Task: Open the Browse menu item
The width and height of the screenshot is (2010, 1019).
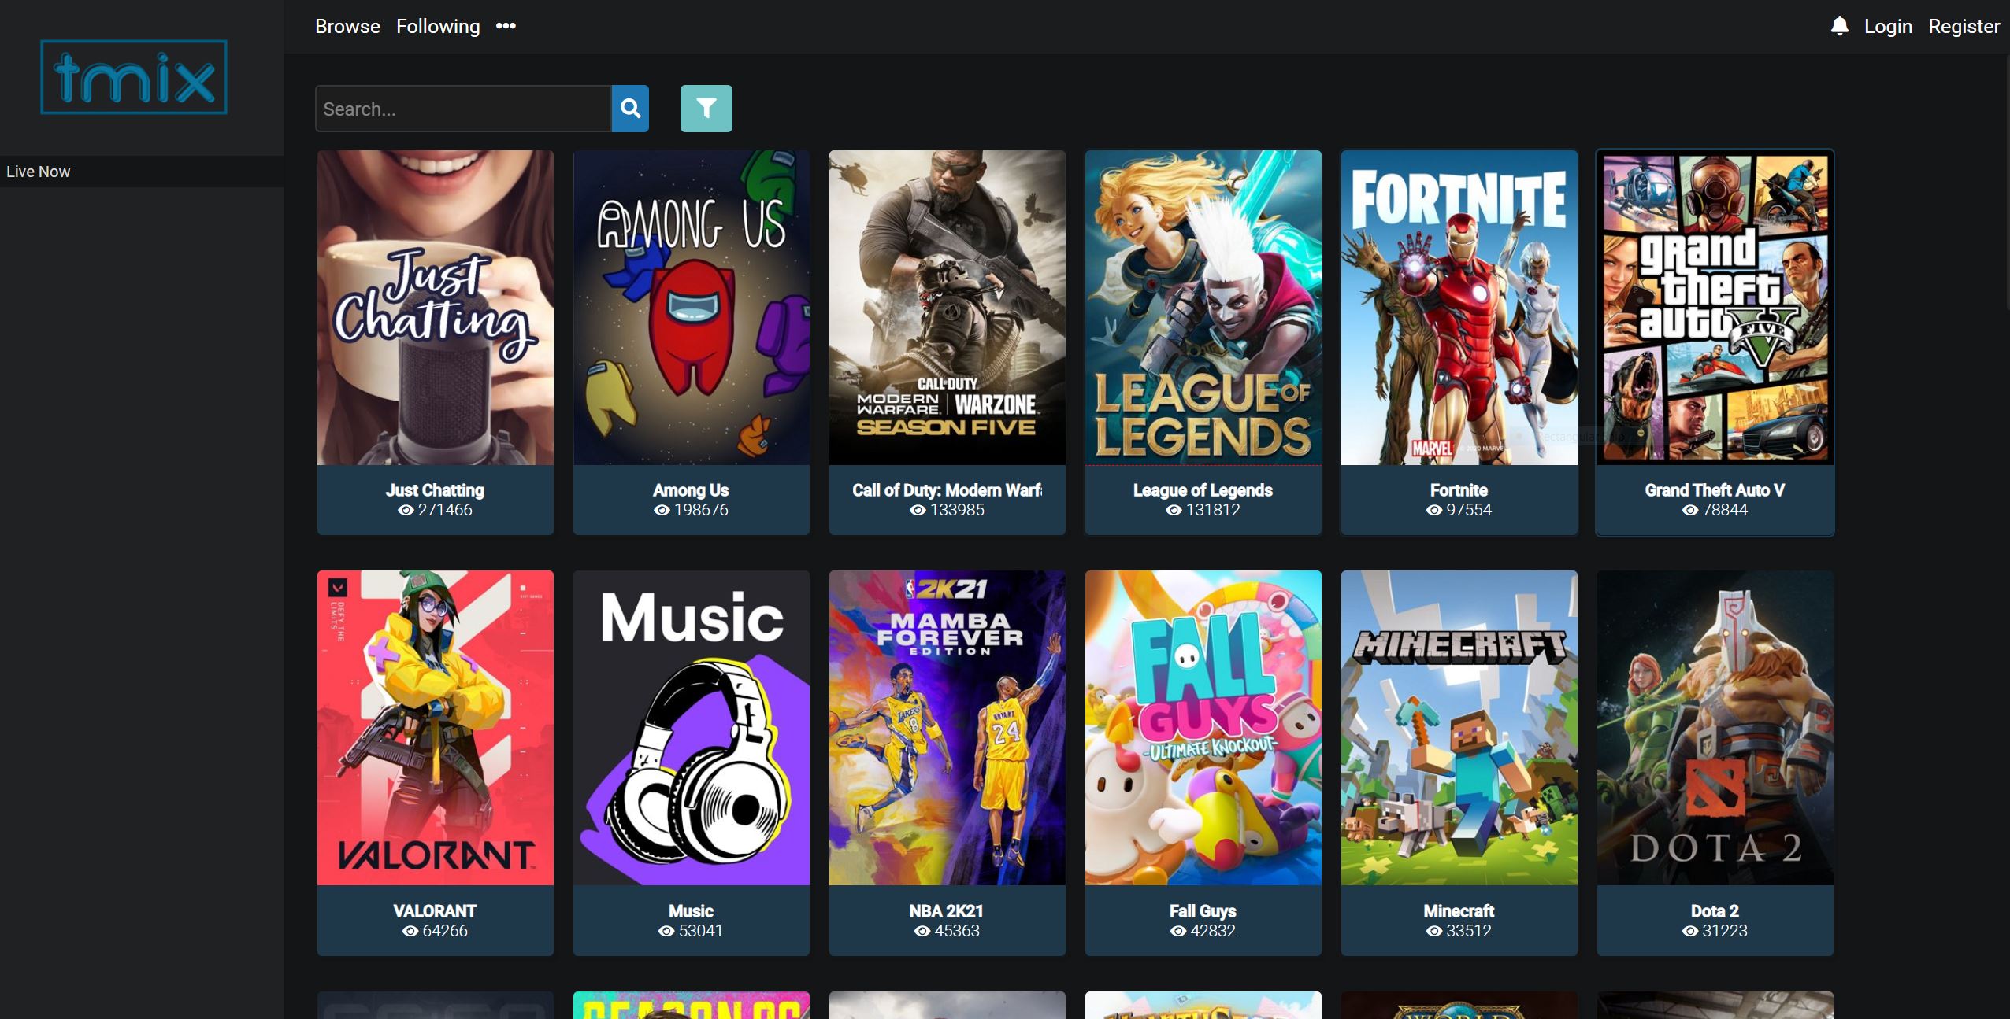Action: [x=347, y=26]
